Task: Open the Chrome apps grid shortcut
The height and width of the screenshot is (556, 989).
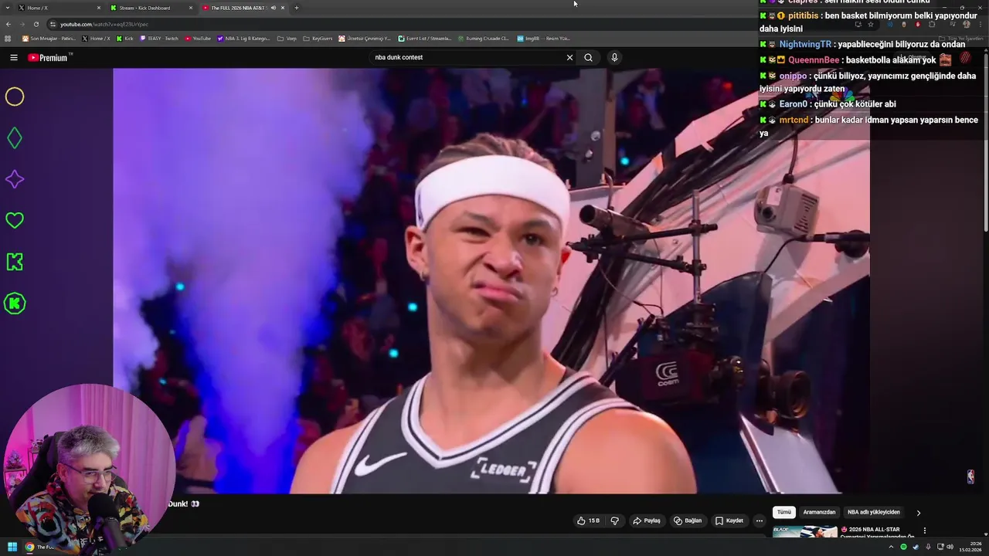Action: 8,38
